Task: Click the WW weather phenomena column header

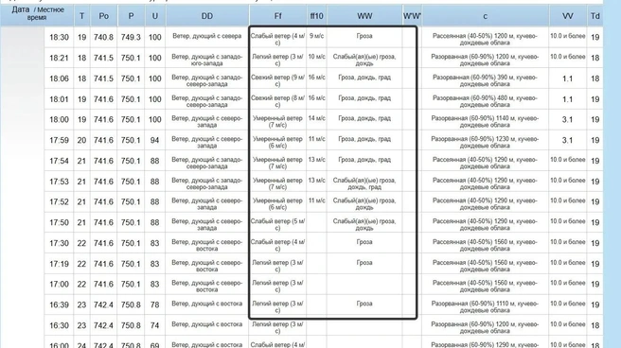Action: pos(364,16)
